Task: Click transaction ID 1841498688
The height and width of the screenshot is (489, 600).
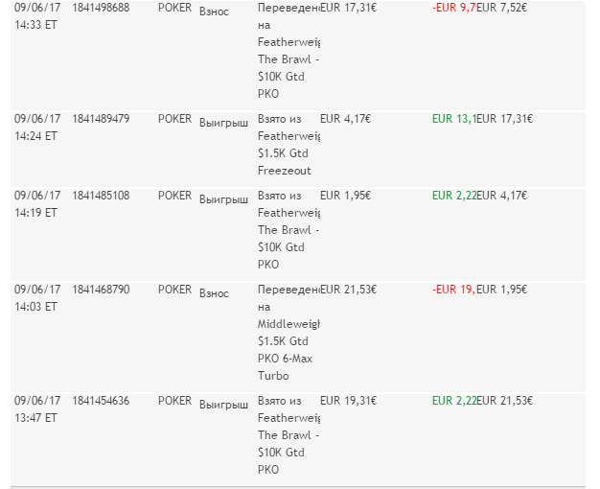Action: (x=101, y=7)
